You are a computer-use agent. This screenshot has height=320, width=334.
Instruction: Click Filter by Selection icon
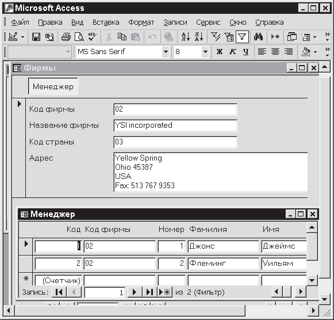tap(216, 37)
